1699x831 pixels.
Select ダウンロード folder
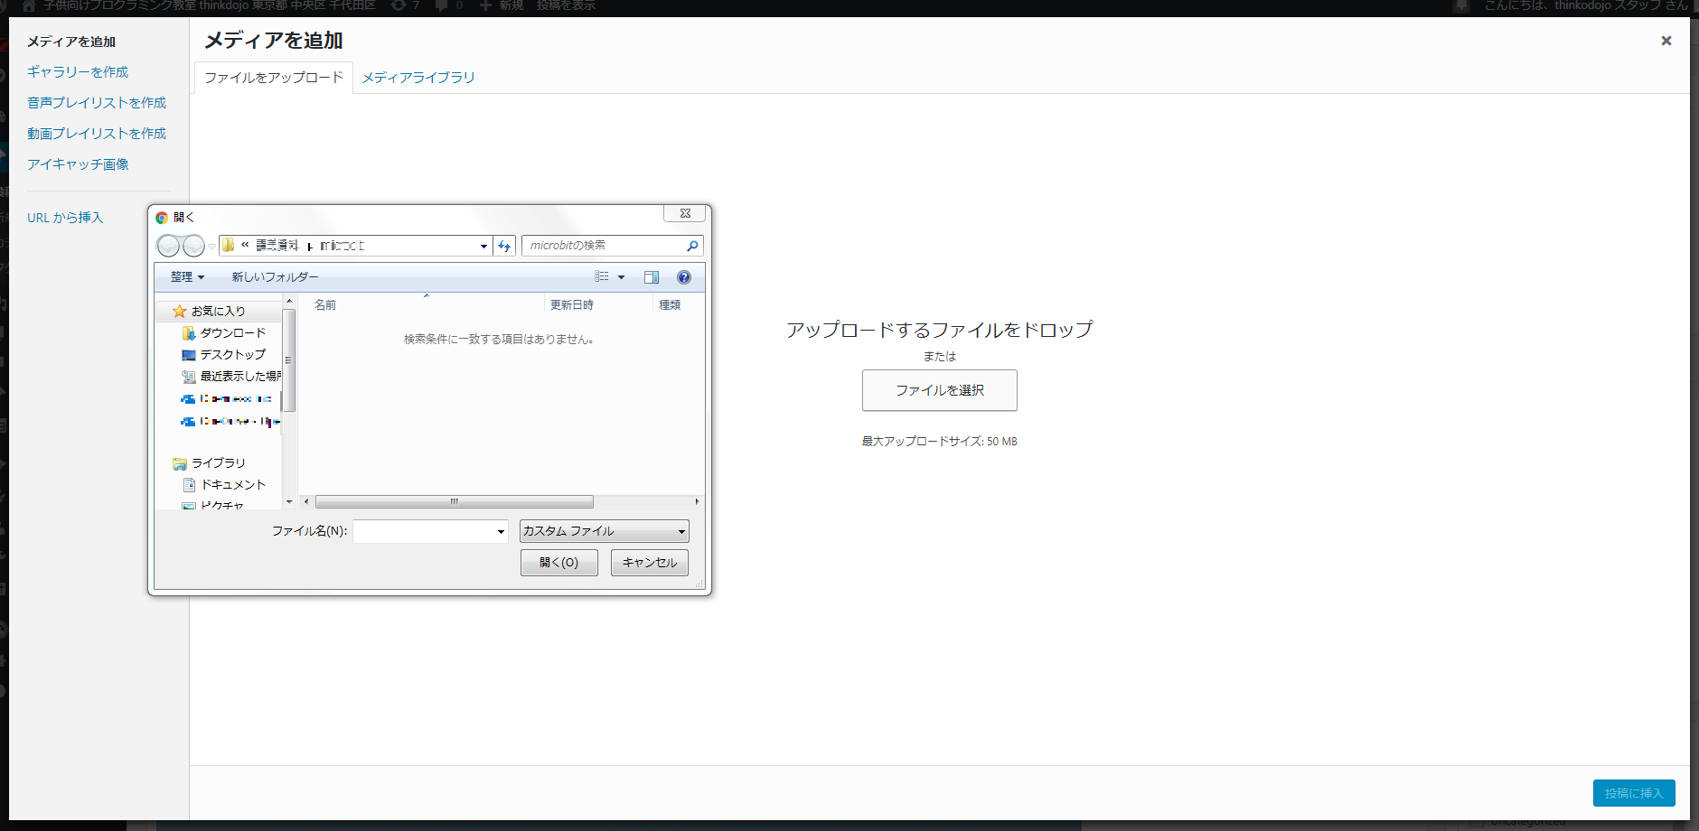click(x=232, y=333)
